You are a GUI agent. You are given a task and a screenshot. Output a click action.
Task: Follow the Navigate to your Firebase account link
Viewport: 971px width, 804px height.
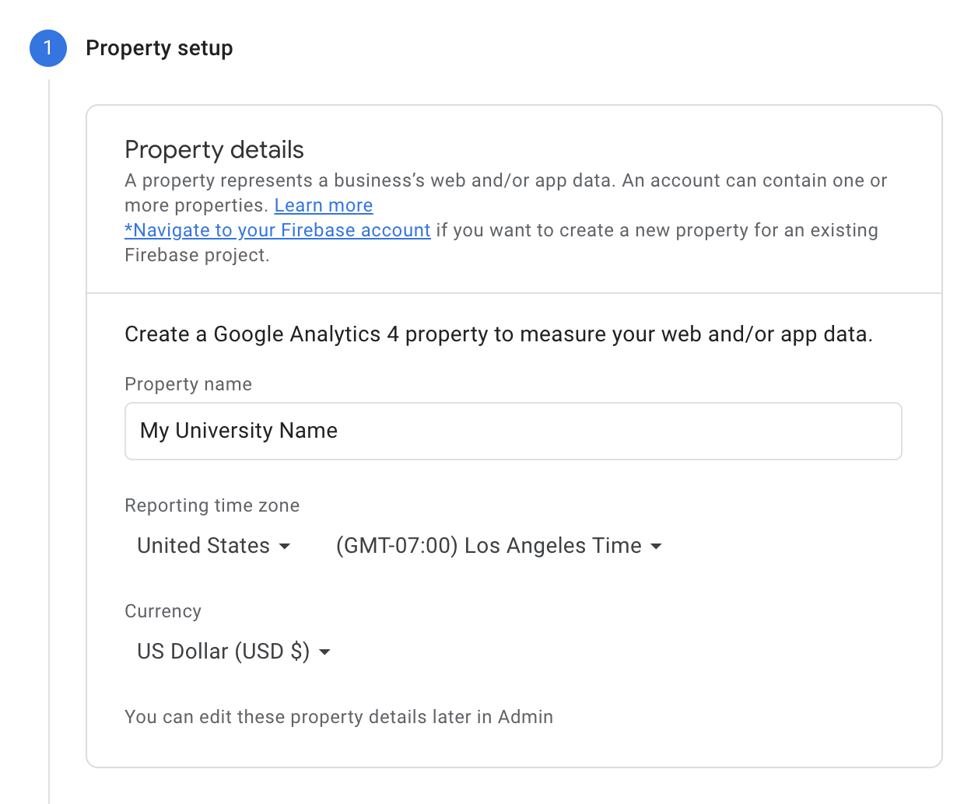pos(278,230)
